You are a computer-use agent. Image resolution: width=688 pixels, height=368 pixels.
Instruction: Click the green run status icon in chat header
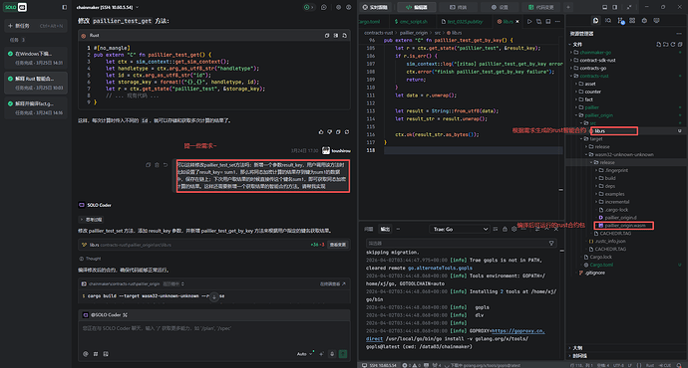pos(308,7)
